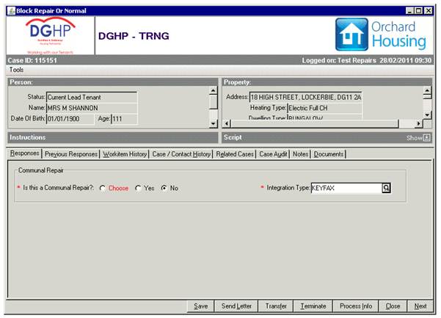This screenshot has width=441, height=318.
Task: Minimize the Block Repair Or Normal window
Action: (x=409, y=11)
